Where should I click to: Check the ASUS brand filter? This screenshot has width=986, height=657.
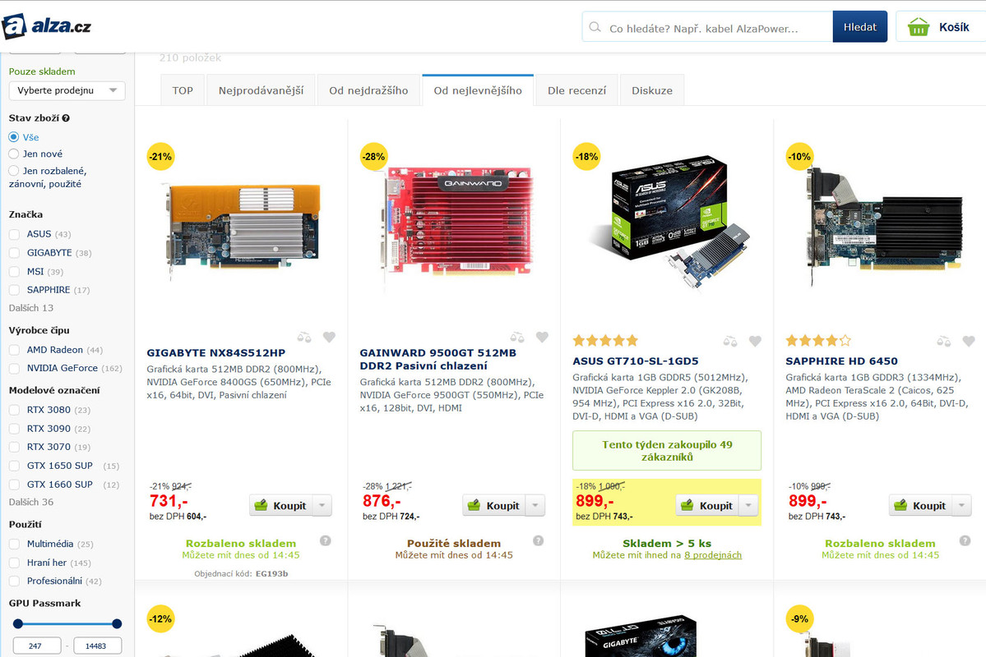pyautogui.click(x=14, y=234)
